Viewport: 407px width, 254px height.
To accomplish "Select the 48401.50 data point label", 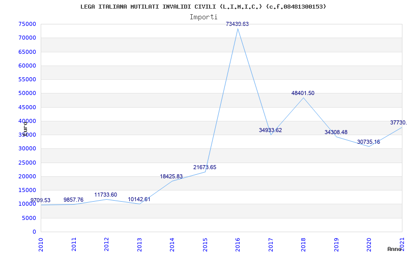I will tap(303, 93).
